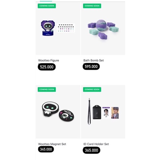Open the Wootteo Magnet Set product image
This screenshot has width=160, height=160.
point(58,112)
